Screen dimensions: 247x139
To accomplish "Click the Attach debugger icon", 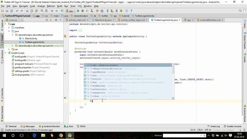I will [x=92, y=11].
